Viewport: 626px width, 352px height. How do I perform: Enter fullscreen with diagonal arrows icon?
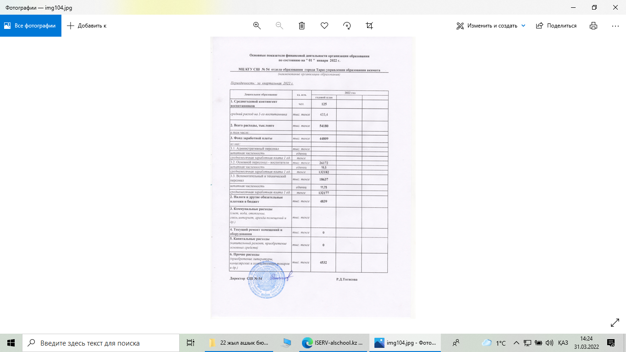click(615, 323)
